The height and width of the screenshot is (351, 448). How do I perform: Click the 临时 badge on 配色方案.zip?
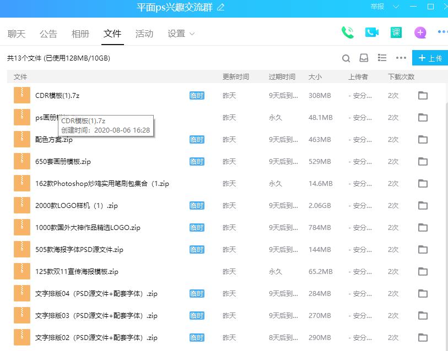click(197, 139)
